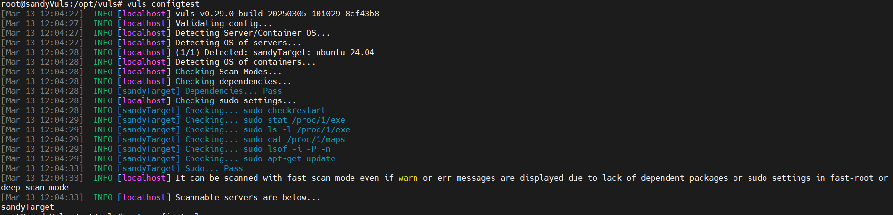Click the 'Detecting Server/Container OS...' message
Screen dimensions: 893x215
tap(253, 33)
